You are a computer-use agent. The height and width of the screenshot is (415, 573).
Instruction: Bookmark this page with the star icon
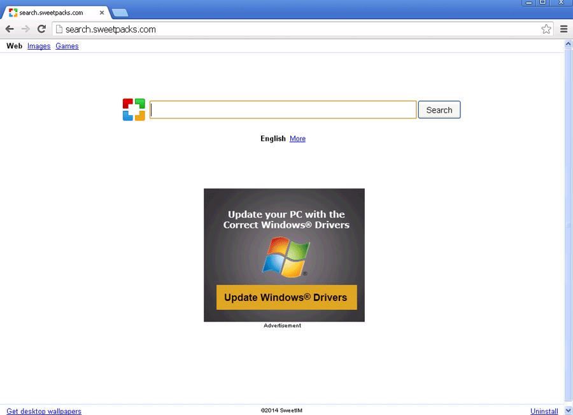click(546, 29)
